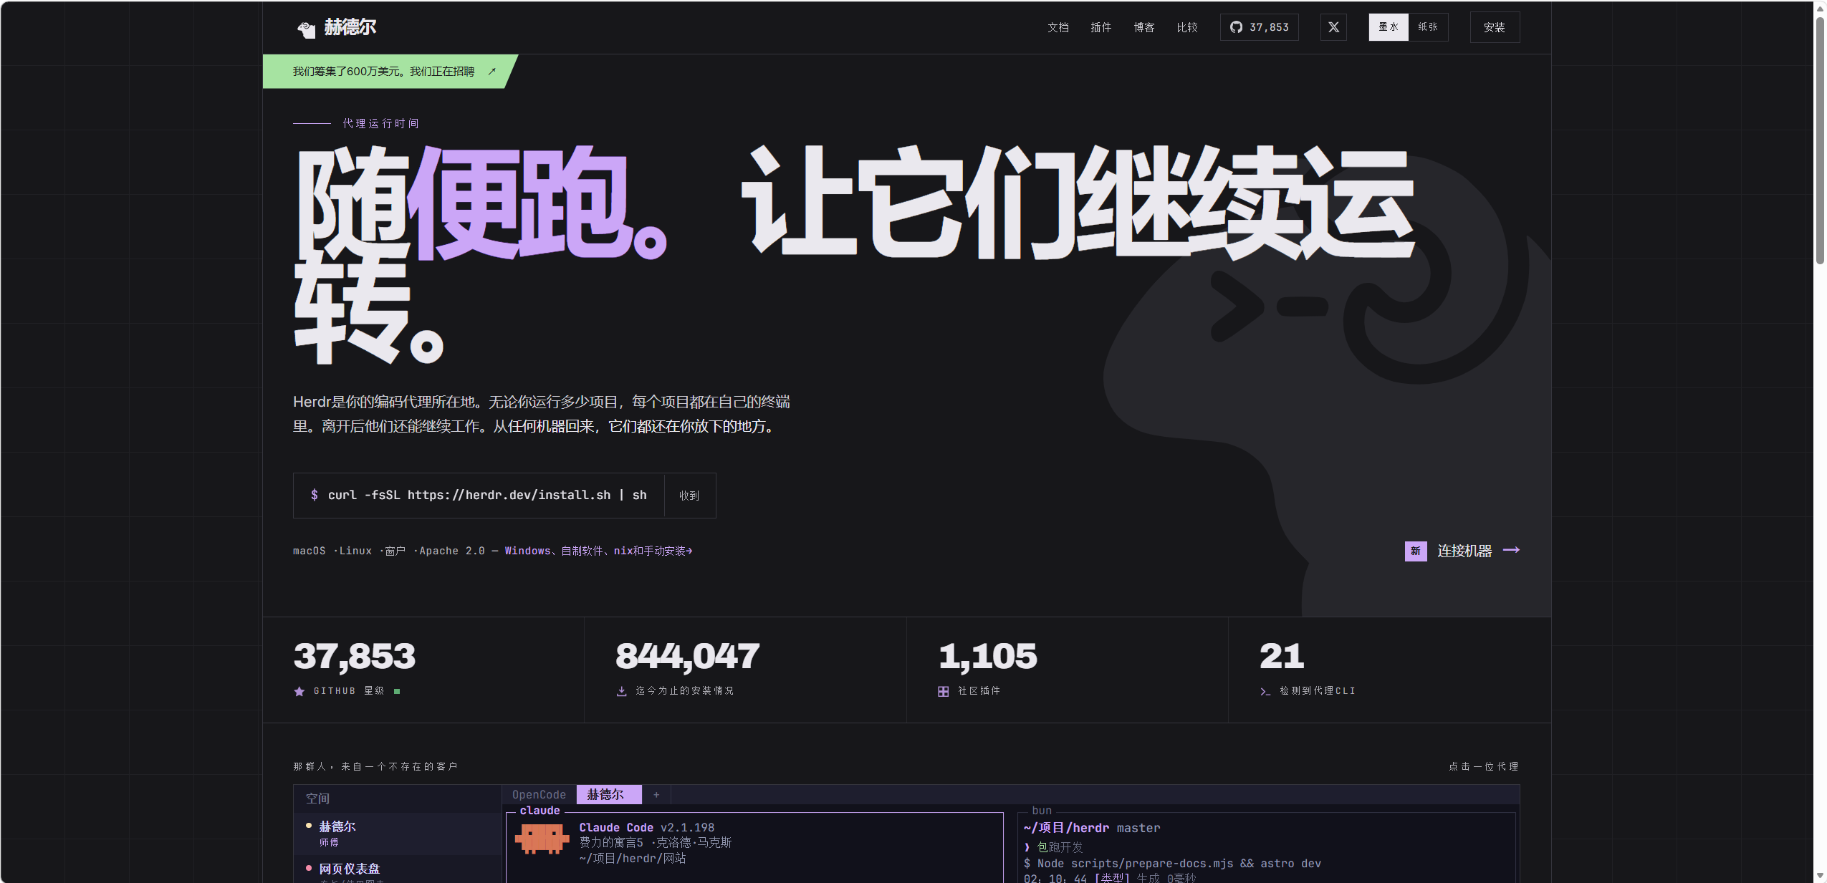Click the 21 detected agent CLIs statistic
Image resolution: width=1827 pixels, height=883 pixels.
click(x=1282, y=656)
